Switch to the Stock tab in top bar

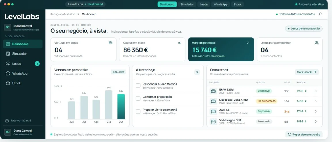coord(237,4)
